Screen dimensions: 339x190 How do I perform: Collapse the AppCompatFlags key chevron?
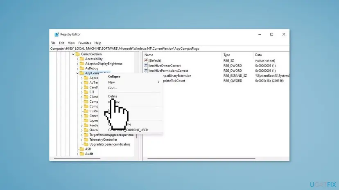pos(77,73)
